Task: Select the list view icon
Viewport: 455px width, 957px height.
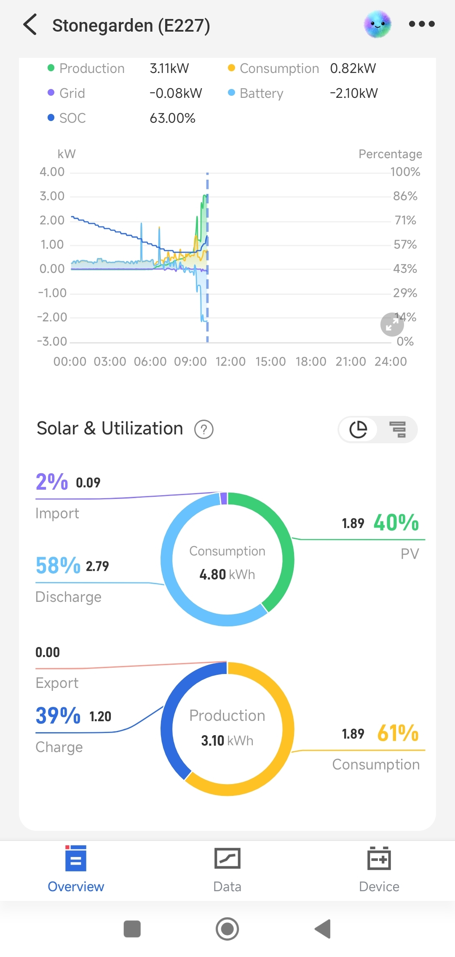Action: click(396, 429)
